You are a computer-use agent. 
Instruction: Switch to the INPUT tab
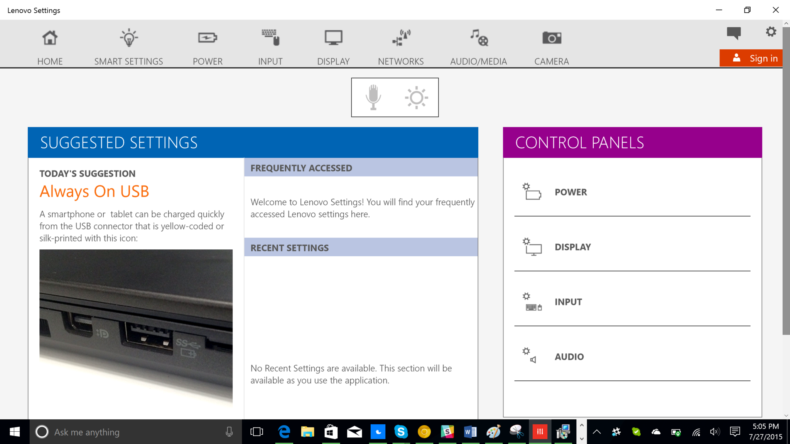pos(270,47)
